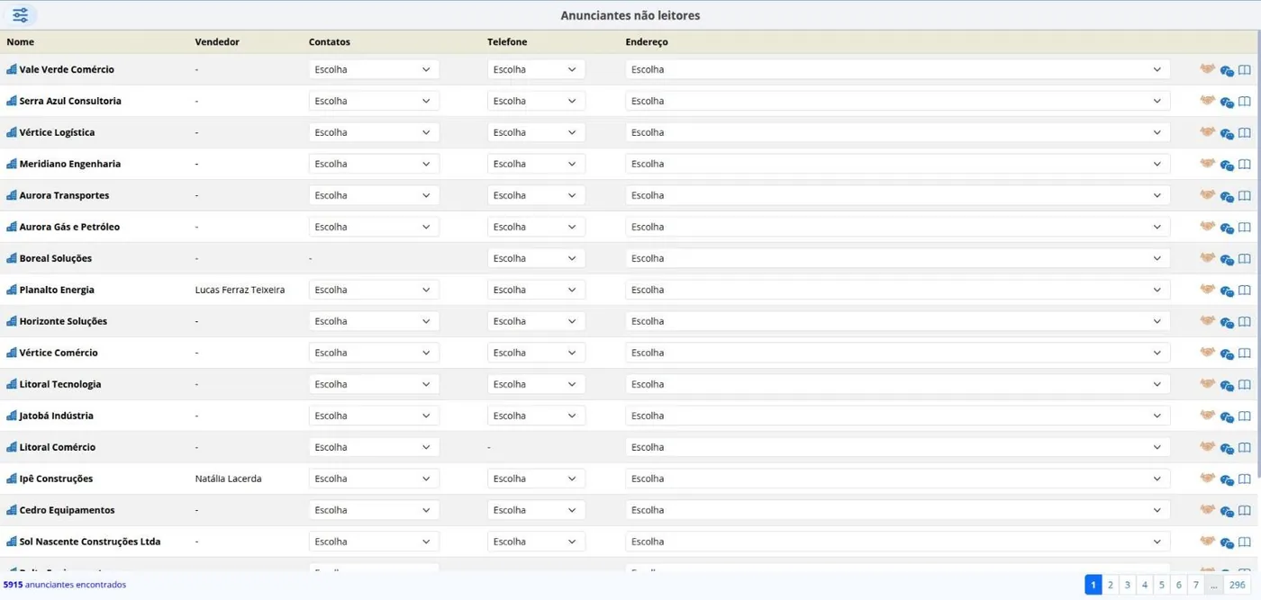Click handshake icon for Boreal Soluções

(1208, 258)
